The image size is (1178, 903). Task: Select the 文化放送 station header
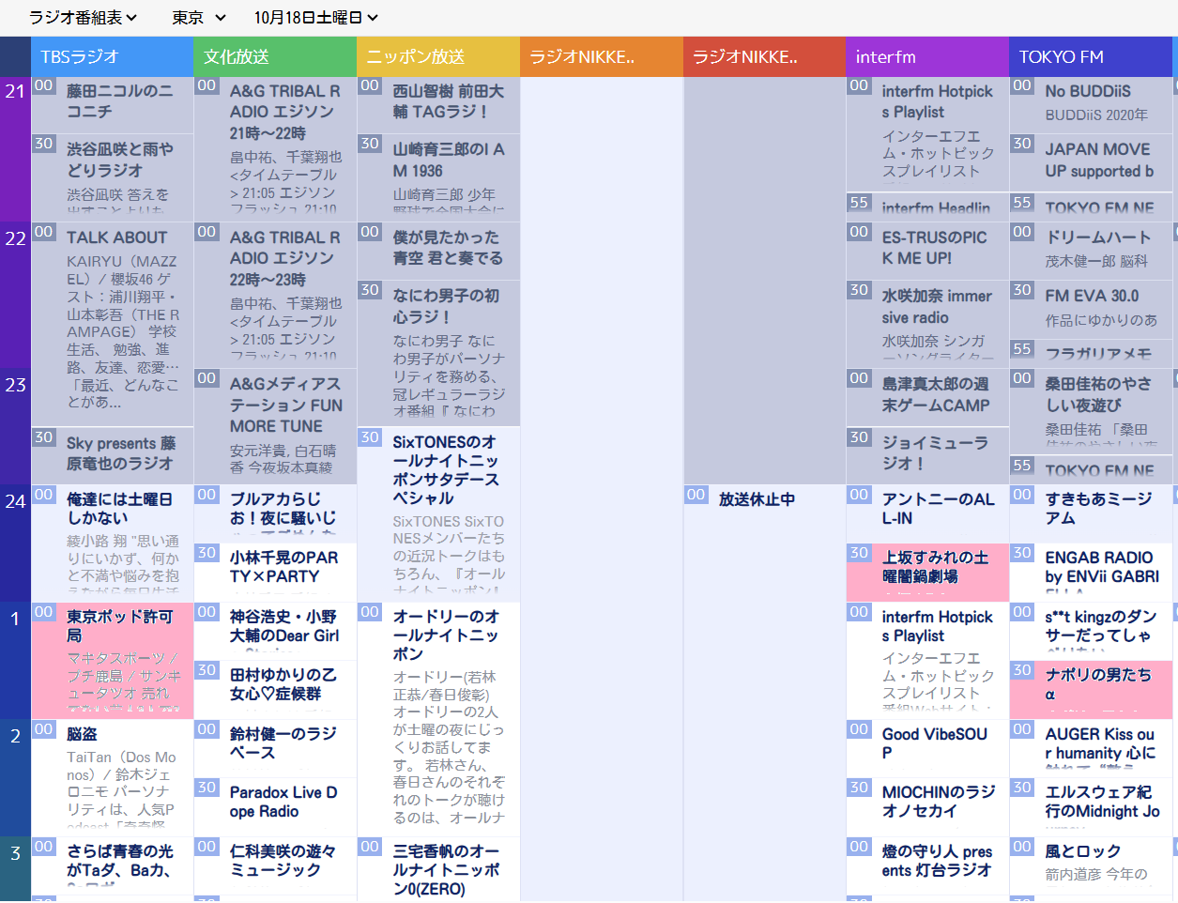[x=275, y=57]
